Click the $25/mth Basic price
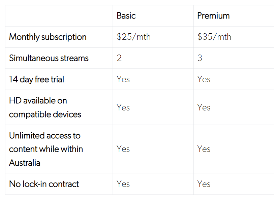Screen dimensions: 277x200 (133, 37)
